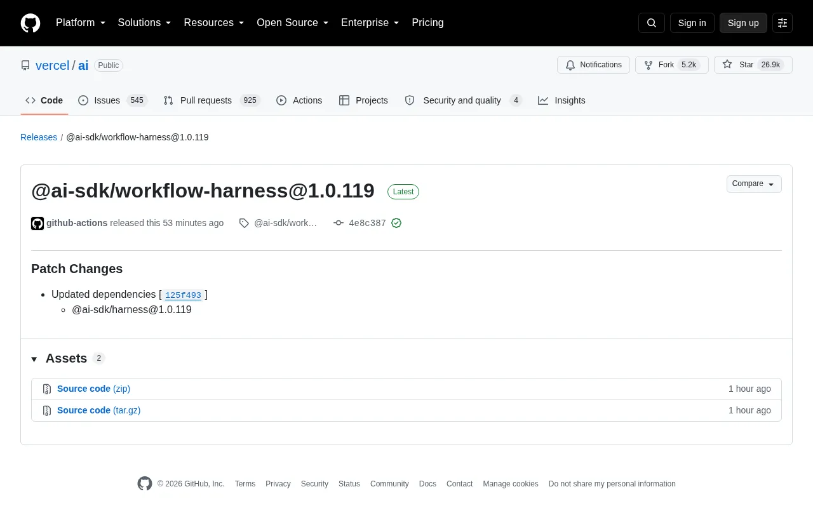Expand the Resources dropdown menu
This screenshot has width=813, height=508.
coord(214,23)
